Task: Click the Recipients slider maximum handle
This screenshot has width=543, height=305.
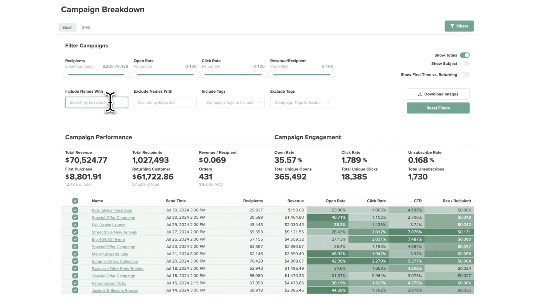Action: coord(127,75)
